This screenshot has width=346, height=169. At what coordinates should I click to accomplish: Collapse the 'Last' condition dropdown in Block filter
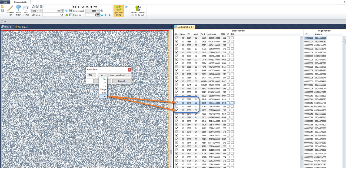pyautogui.click(x=103, y=75)
